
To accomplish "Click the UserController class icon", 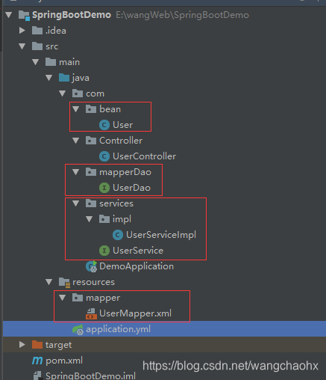I will pos(104,156).
